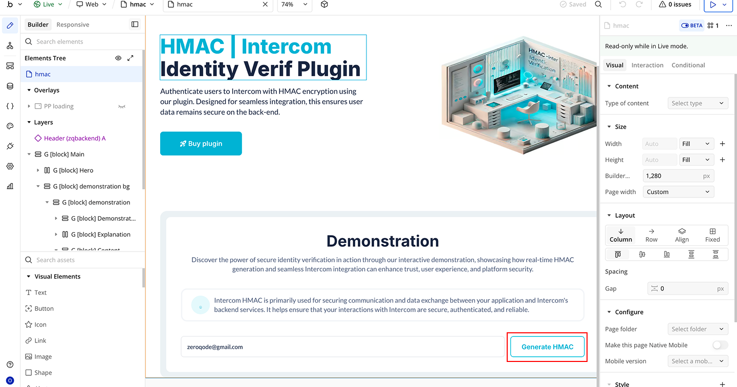Collapse the Layers section
737x387 pixels.
pos(29,123)
